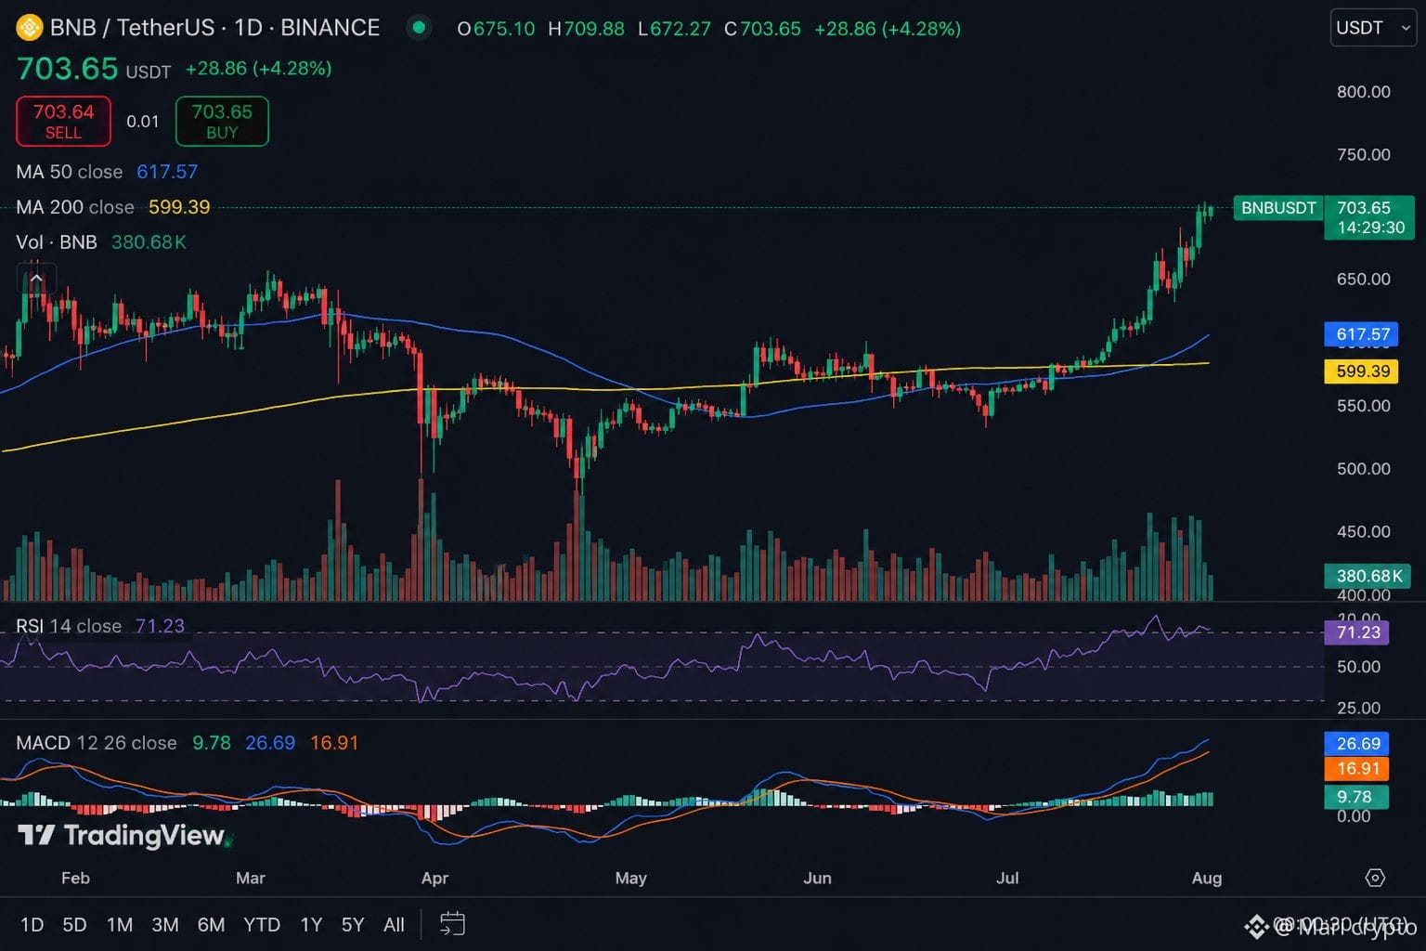
Task: Switch to the 1M time range
Action: (x=120, y=925)
